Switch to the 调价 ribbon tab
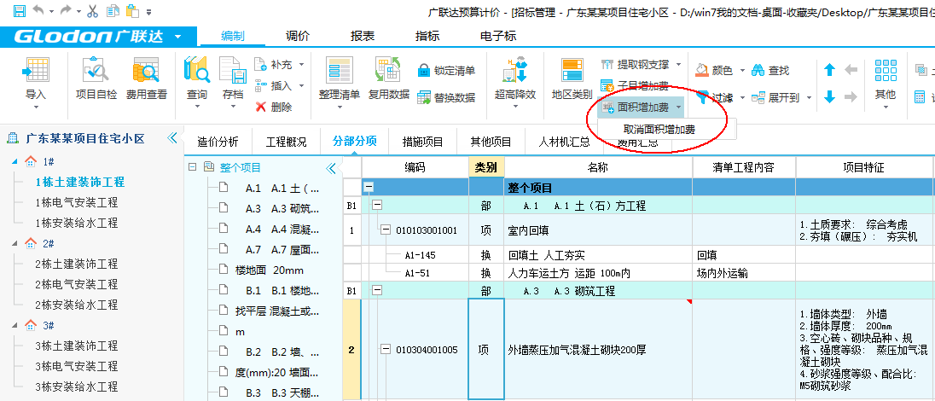 click(297, 36)
